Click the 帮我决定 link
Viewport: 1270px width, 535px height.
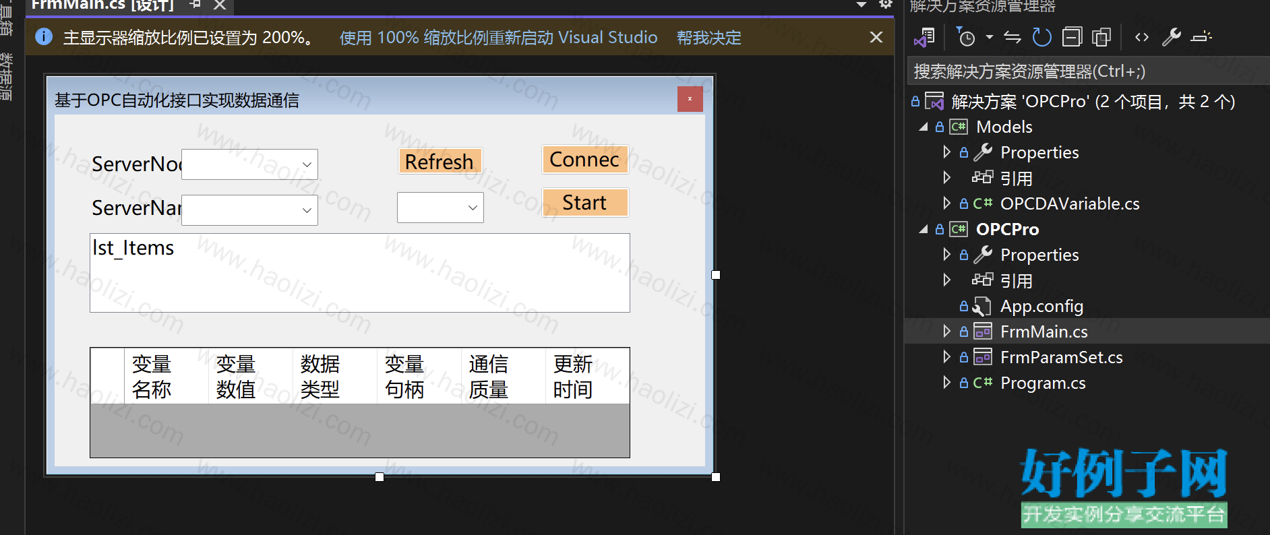tap(708, 37)
